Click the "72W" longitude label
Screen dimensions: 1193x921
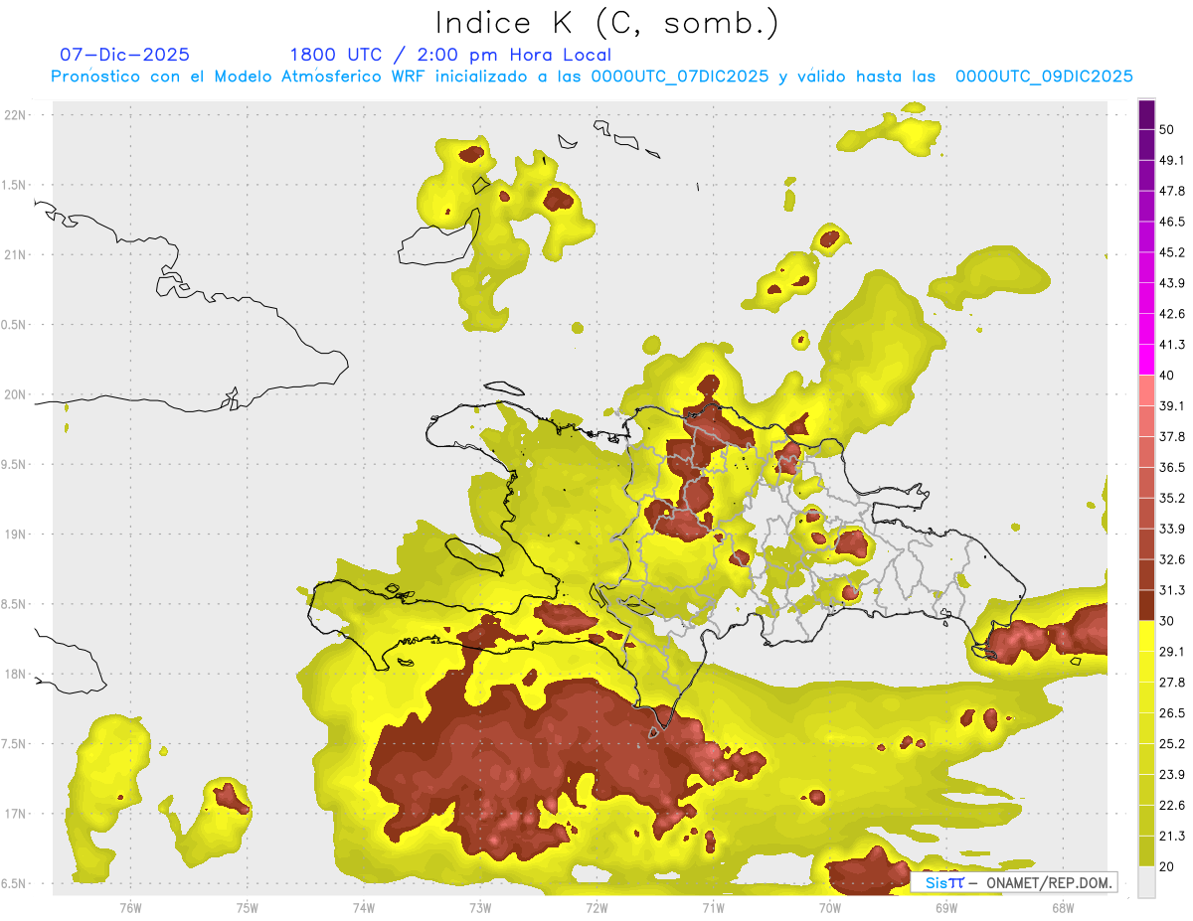596,907
